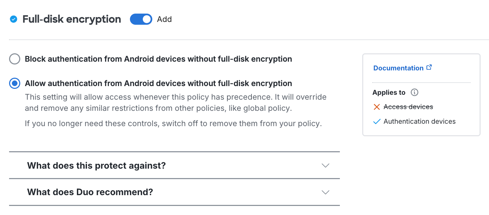Click the blue checkmark circle beside Full-disk encryption
The image size is (489, 215).
click(14, 19)
